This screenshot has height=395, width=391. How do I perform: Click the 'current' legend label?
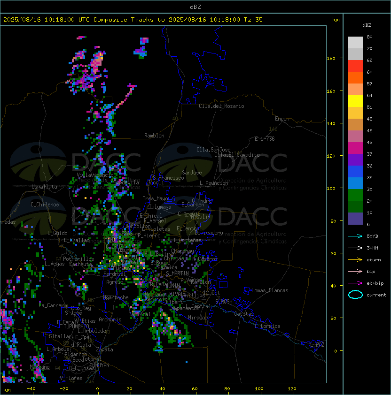pyautogui.click(x=376, y=295)
